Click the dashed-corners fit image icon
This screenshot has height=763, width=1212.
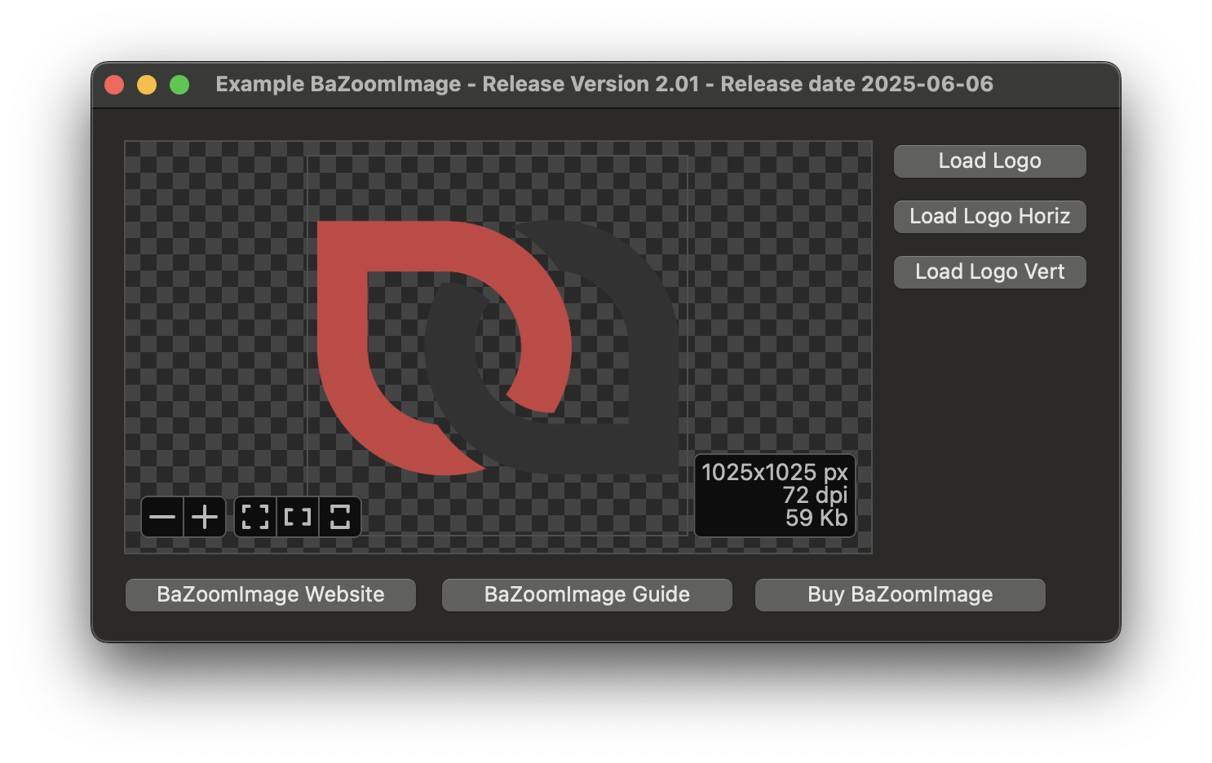tap(255, 517)
